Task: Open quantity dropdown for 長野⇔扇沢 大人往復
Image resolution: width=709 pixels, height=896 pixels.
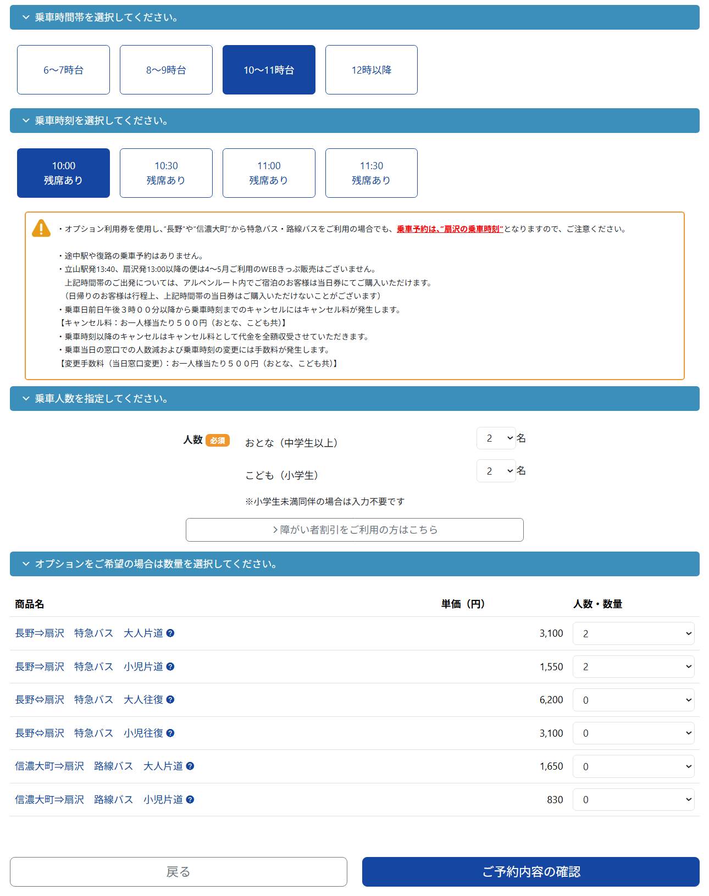Action: point(633,700)
